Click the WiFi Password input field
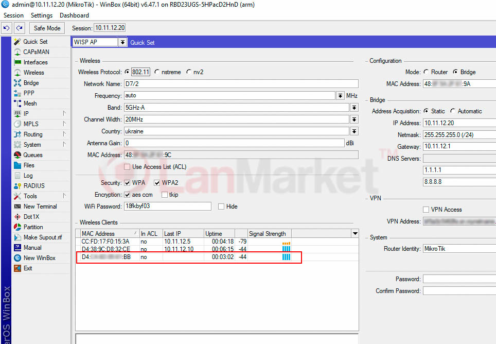 click(x=167, y=207)
